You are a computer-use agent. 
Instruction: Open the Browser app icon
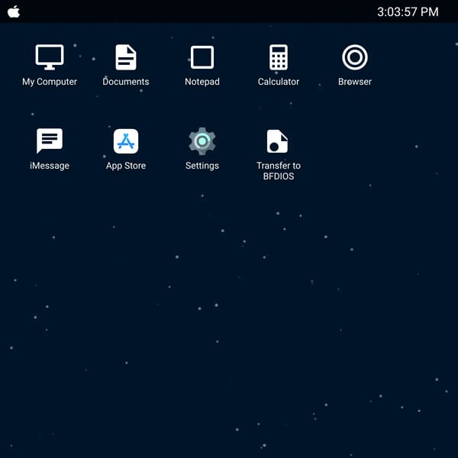coord(355,57)
